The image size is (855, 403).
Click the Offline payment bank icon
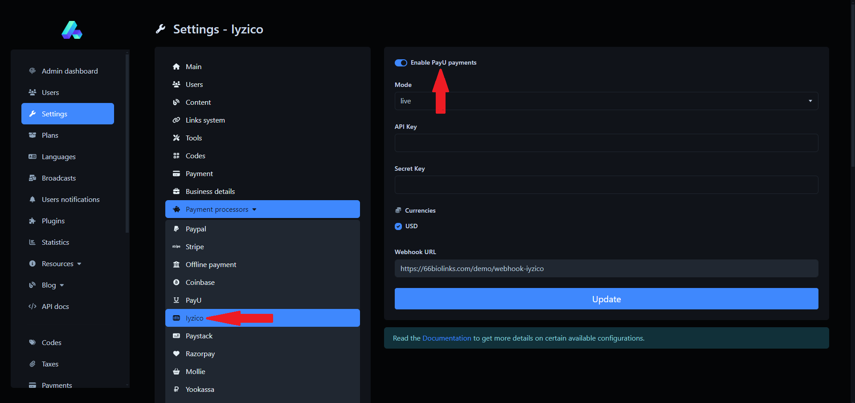coord(176,264)
